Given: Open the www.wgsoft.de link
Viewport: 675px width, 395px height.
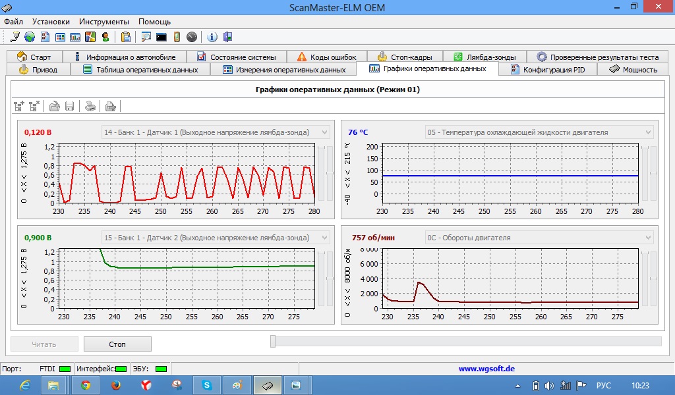Looking at the screenshot, I should tap(486, 369).
